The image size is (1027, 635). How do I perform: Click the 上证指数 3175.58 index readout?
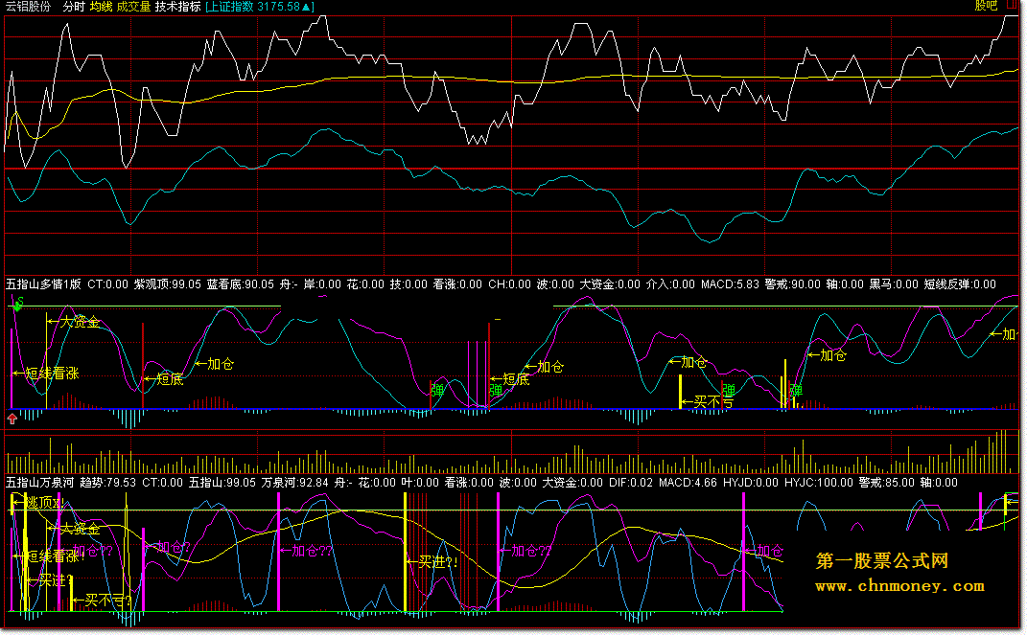click(259, 7)
